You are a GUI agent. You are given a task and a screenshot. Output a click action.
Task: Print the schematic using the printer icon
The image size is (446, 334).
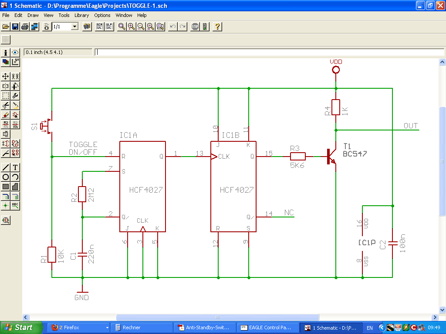(x=25, y=27)
